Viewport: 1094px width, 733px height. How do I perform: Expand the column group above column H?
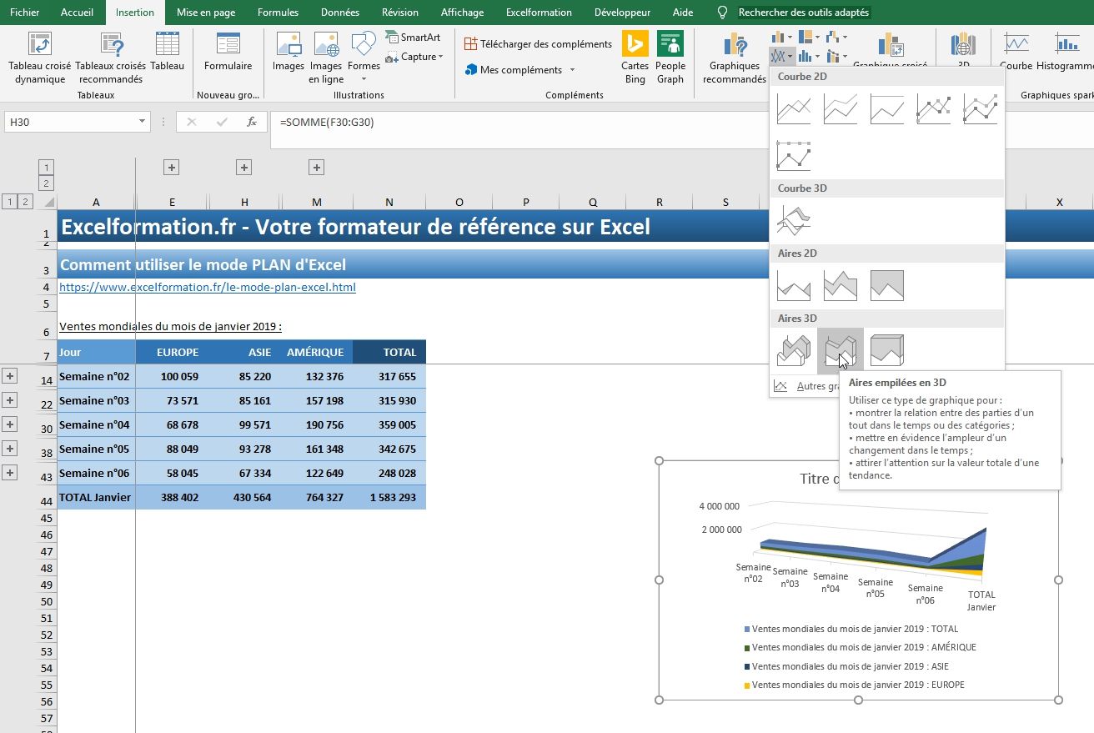point(243,168)
